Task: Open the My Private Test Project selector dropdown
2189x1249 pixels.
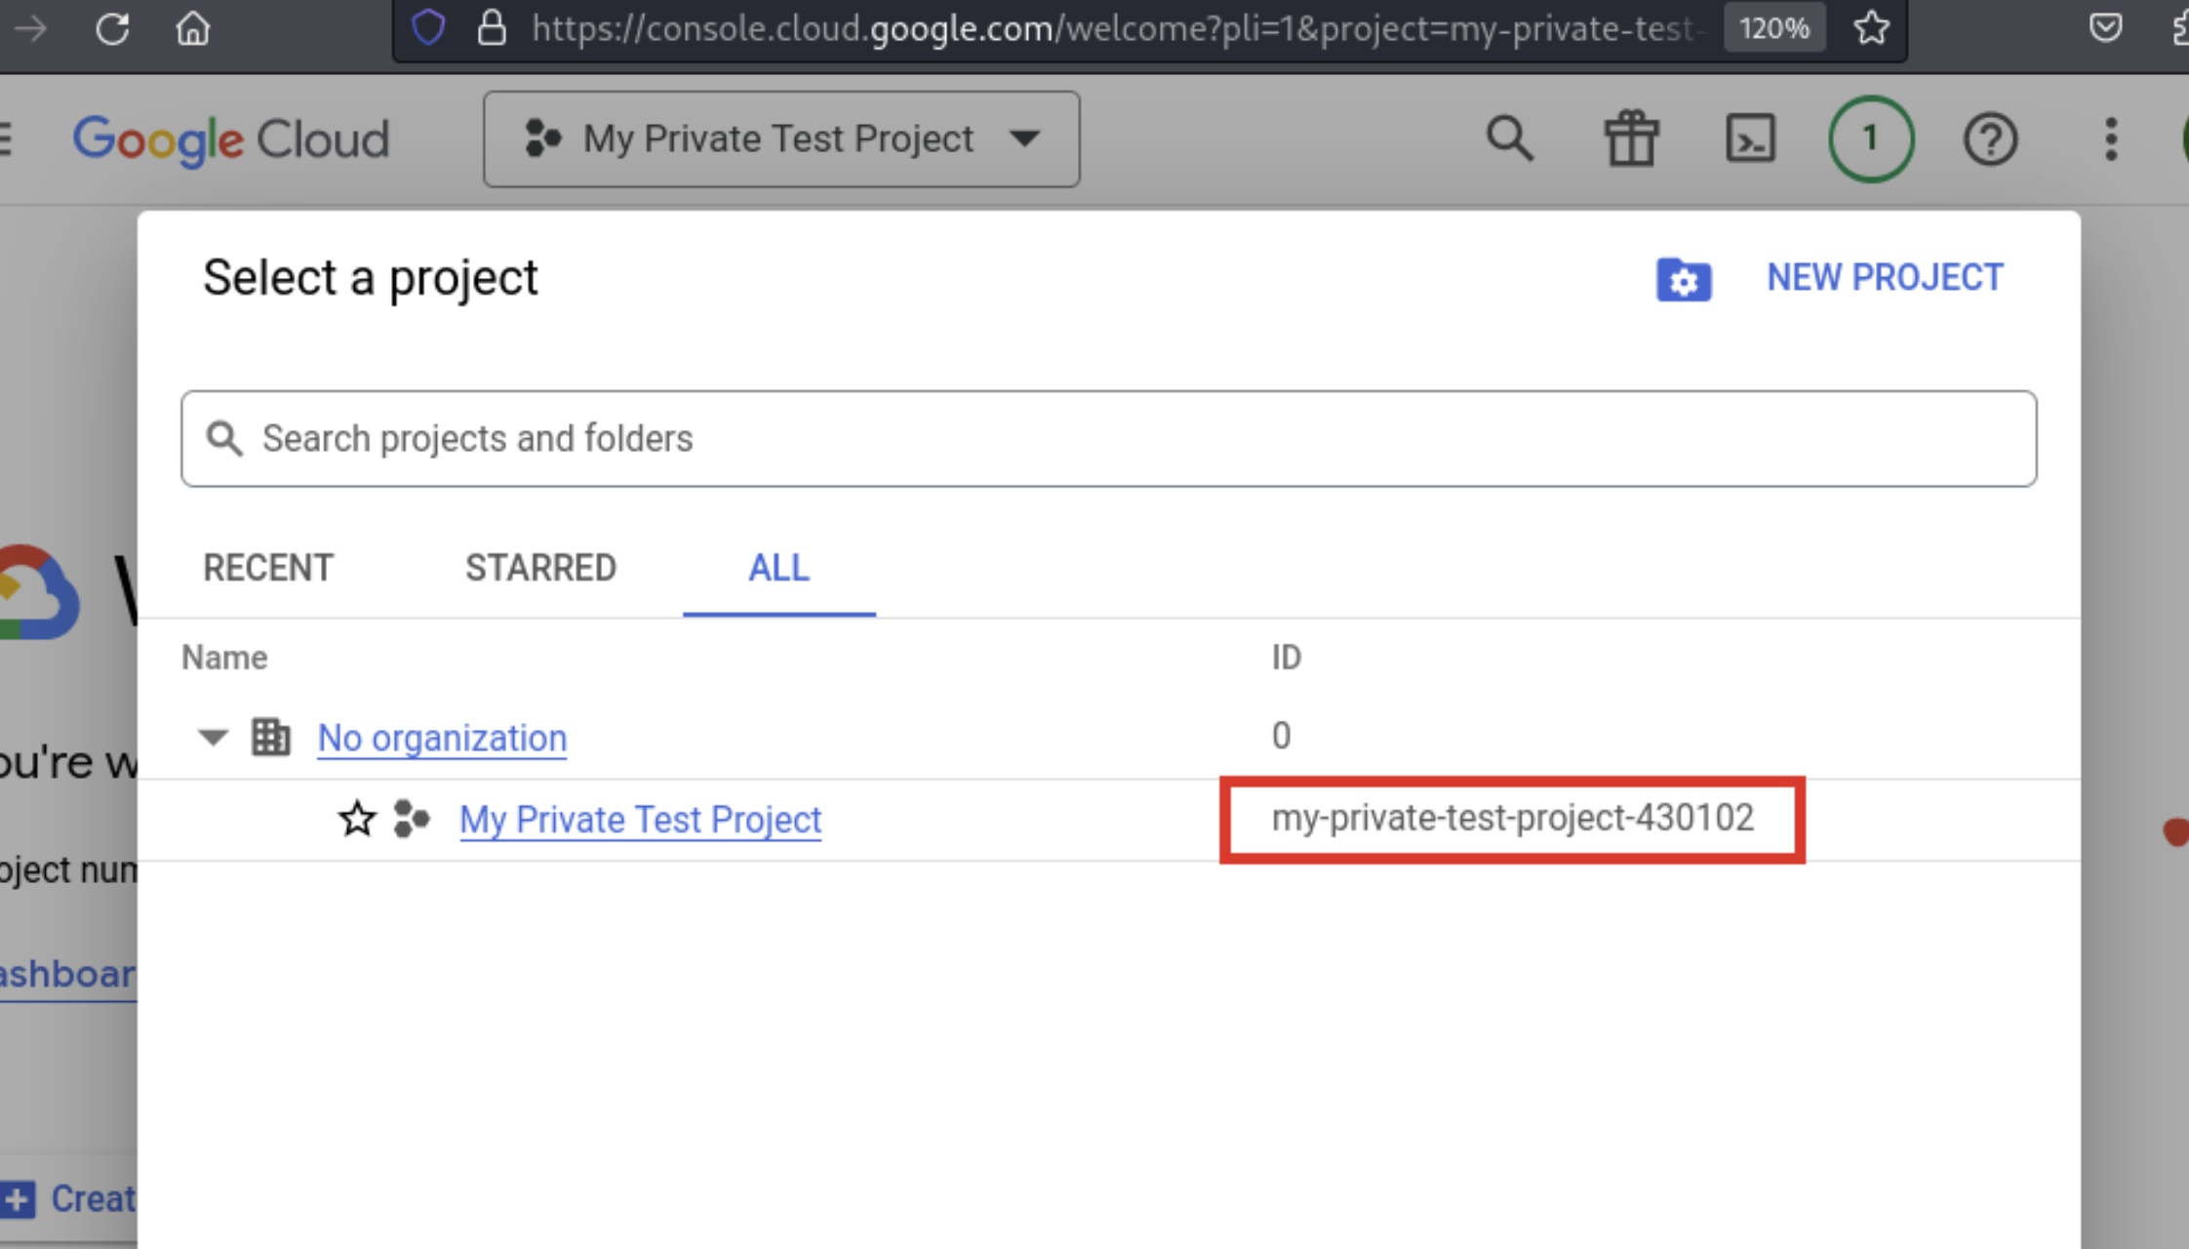Action: click(781, 139)
